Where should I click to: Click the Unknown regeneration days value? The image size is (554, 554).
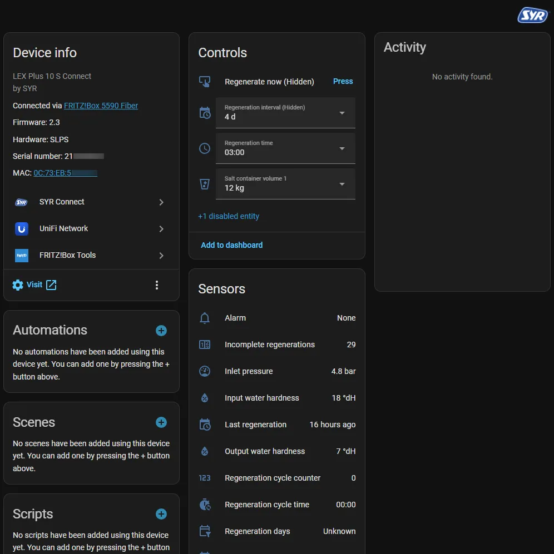(x=339, y=531)
